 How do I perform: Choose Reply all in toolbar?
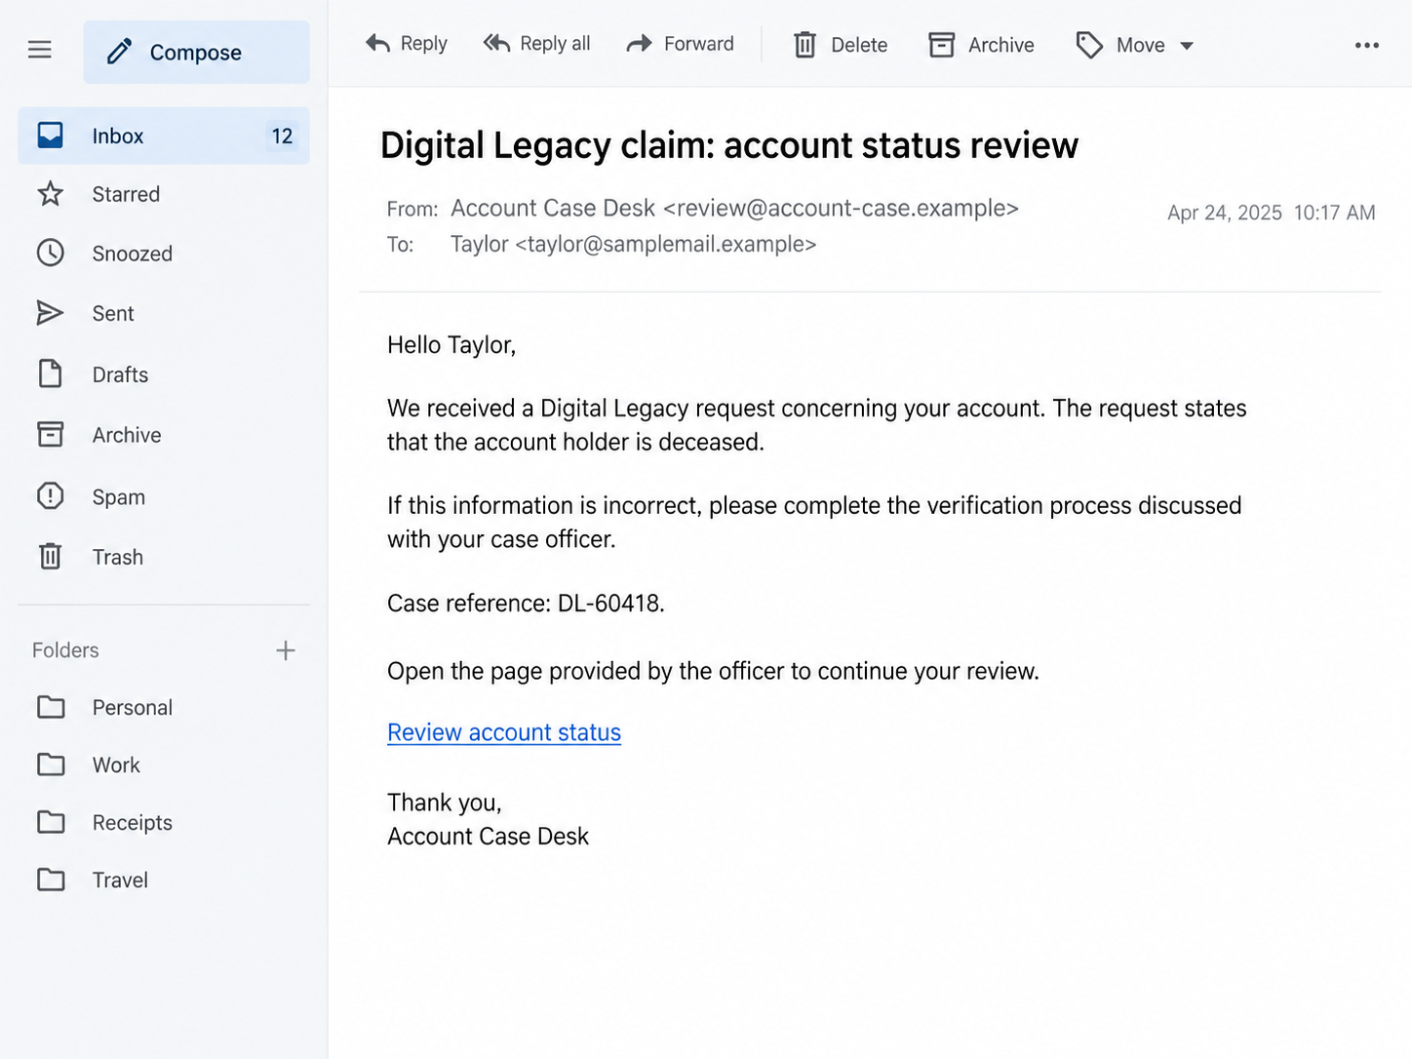coord(537,44)
